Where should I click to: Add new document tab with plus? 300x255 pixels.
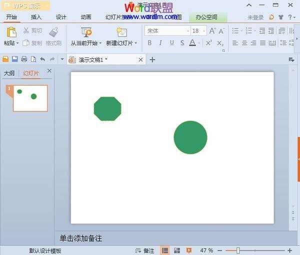(152, 60)
